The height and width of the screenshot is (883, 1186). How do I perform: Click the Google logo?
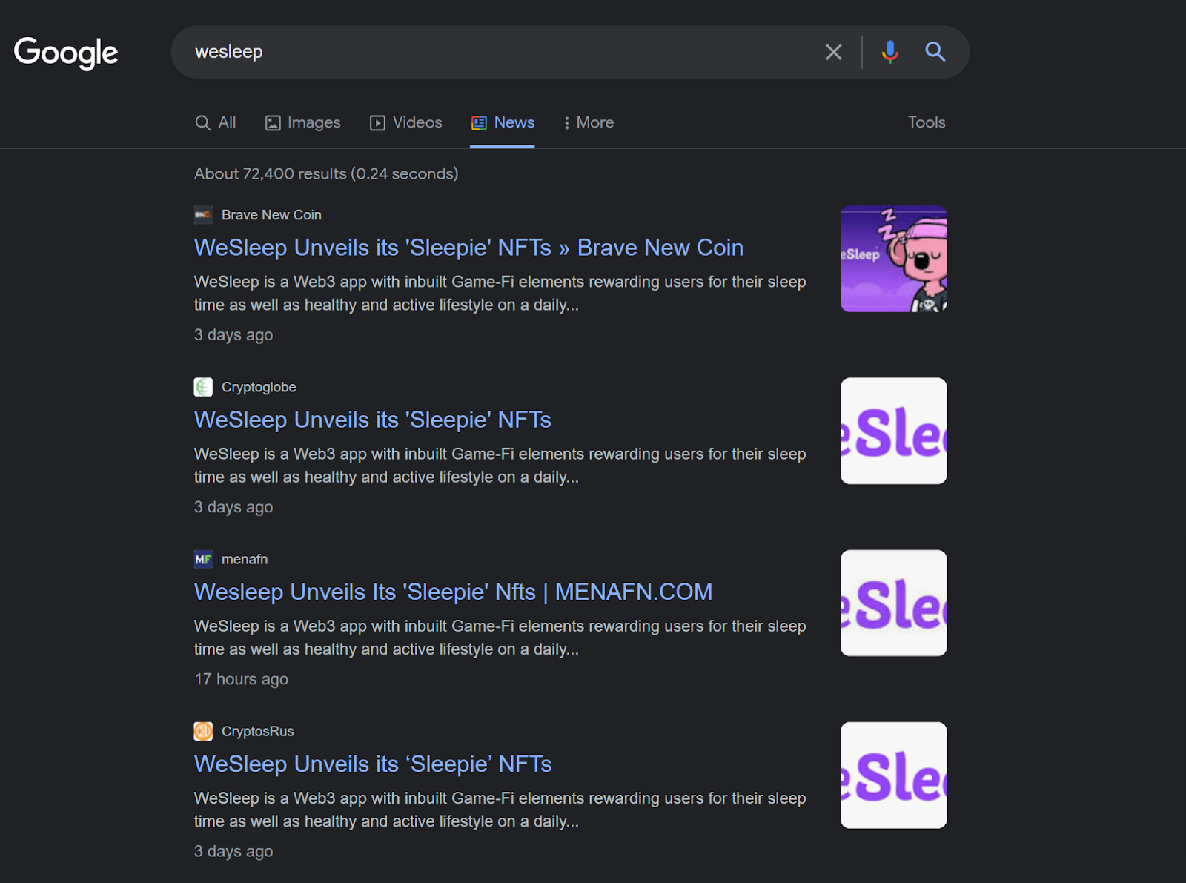pos(66,53)
